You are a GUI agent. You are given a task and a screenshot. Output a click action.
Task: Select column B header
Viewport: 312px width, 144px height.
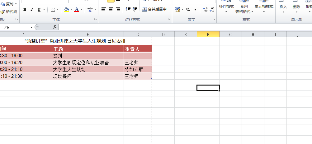(88, 35)
